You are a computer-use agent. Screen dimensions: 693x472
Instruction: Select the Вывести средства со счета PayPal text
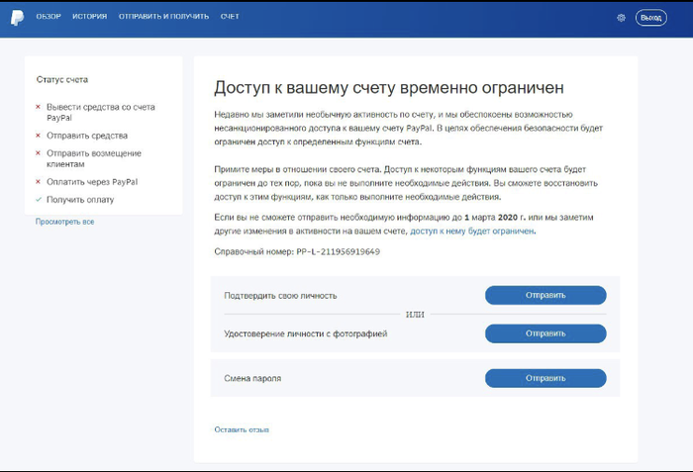click(101, 112)
